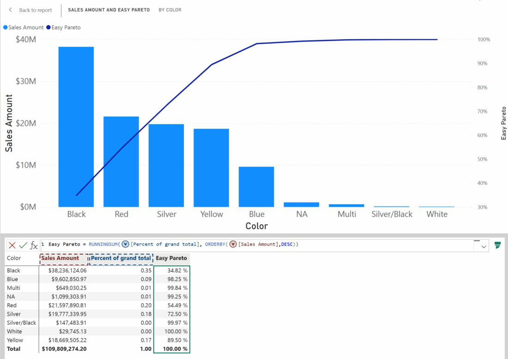Click the $38,236,124.06 cell
Viewport: 508px width, 359px height.
point(67,270)
